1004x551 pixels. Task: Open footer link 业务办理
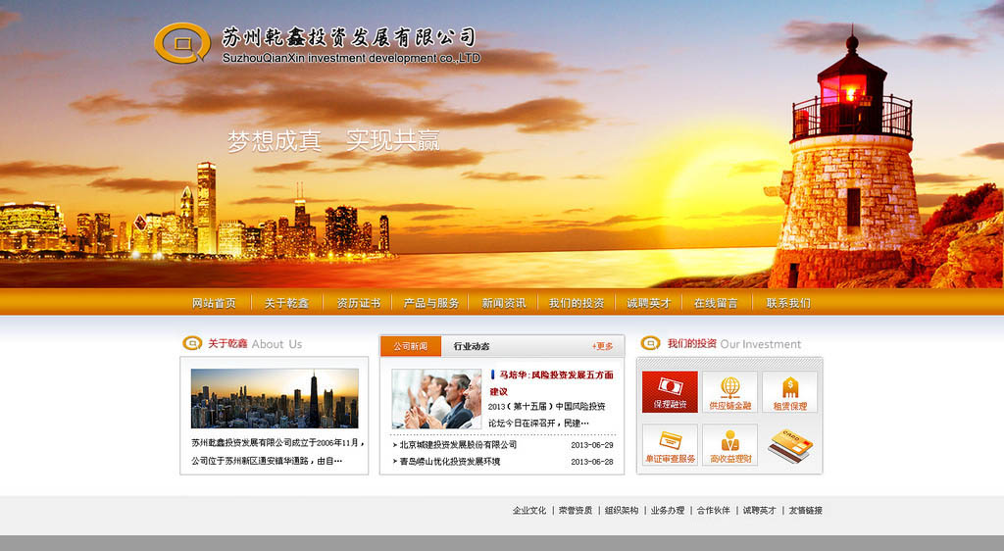point(667,510)
